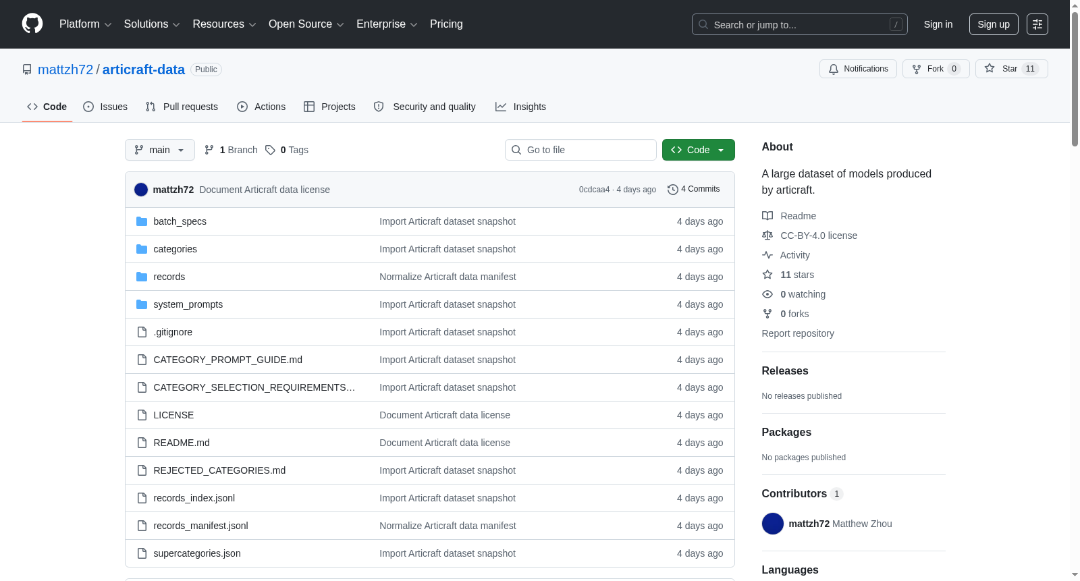
Task: Click the tag icon beside Tags
Action: pos(270,150)
